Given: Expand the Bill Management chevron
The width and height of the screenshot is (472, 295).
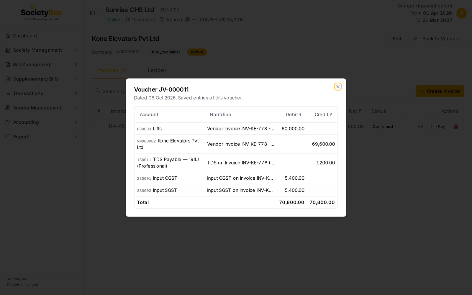Looking at the screenshot, I should click(76, 65).
